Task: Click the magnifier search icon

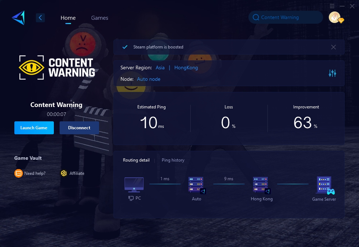Action: click(x=256, y=17)
